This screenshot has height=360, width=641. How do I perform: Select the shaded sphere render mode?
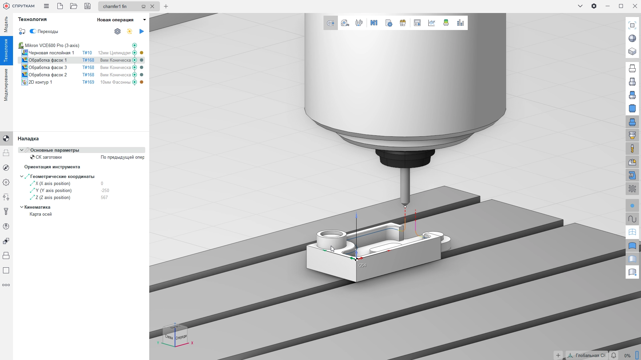[x=632, y=38]
